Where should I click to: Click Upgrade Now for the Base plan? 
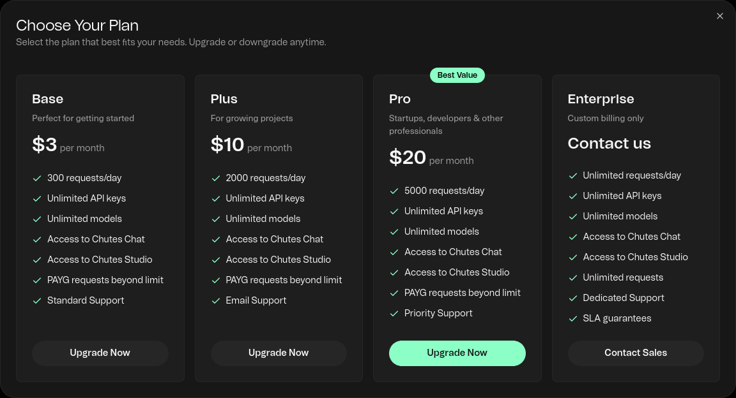pos(100,353)
